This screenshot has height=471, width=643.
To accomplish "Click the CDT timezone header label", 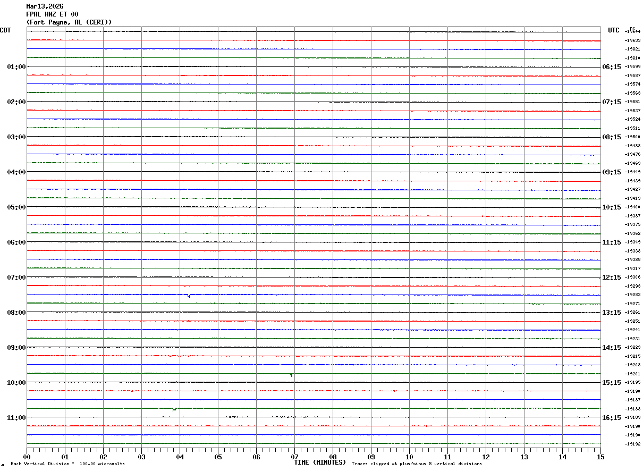I will 5,30.
